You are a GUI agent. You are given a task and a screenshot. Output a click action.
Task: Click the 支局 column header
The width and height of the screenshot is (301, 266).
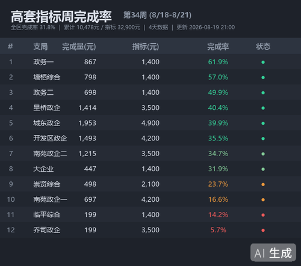40,46
